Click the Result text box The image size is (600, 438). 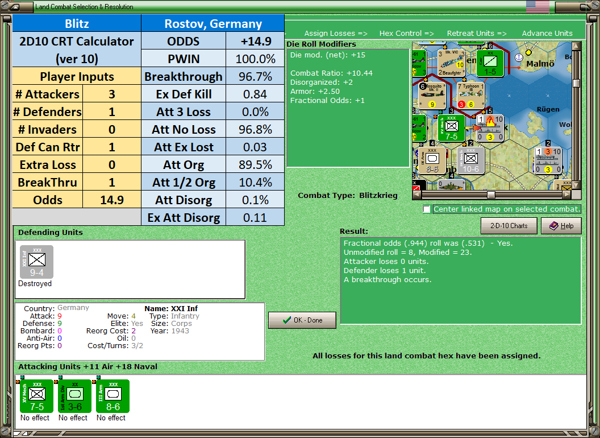click(461, 280)
